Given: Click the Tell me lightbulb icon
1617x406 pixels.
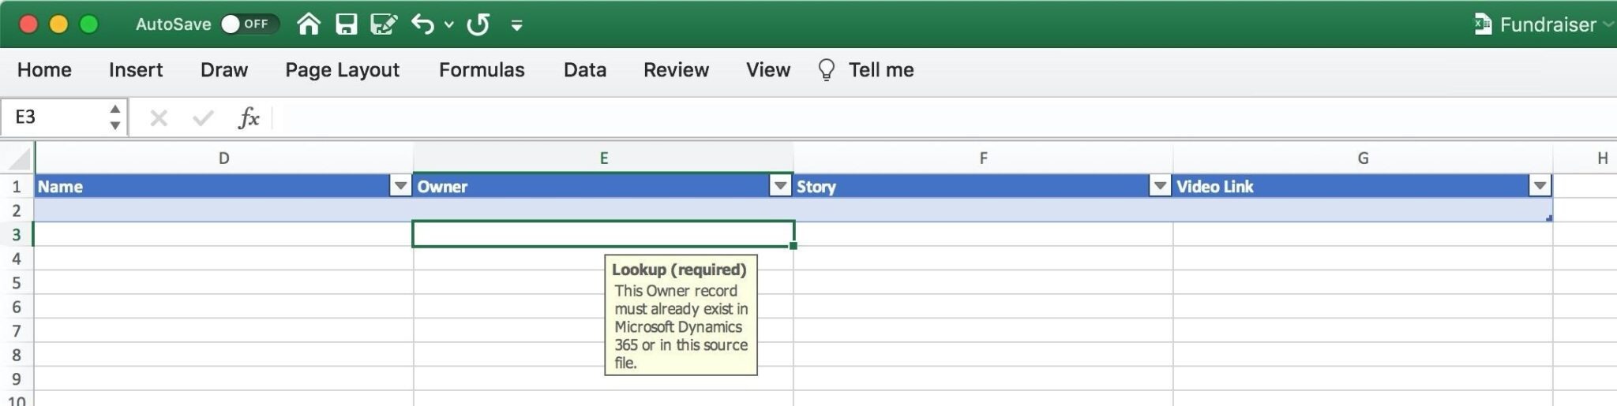Looking at the screenshot, I should click(826, 70).
